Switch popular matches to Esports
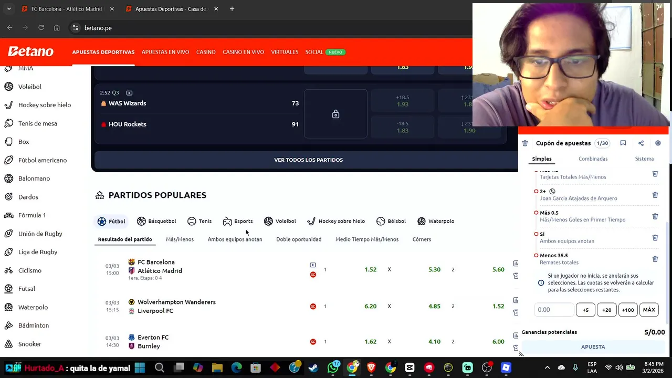Image resolution: width=672 pixels, height=378 pixels. [238, 222]
